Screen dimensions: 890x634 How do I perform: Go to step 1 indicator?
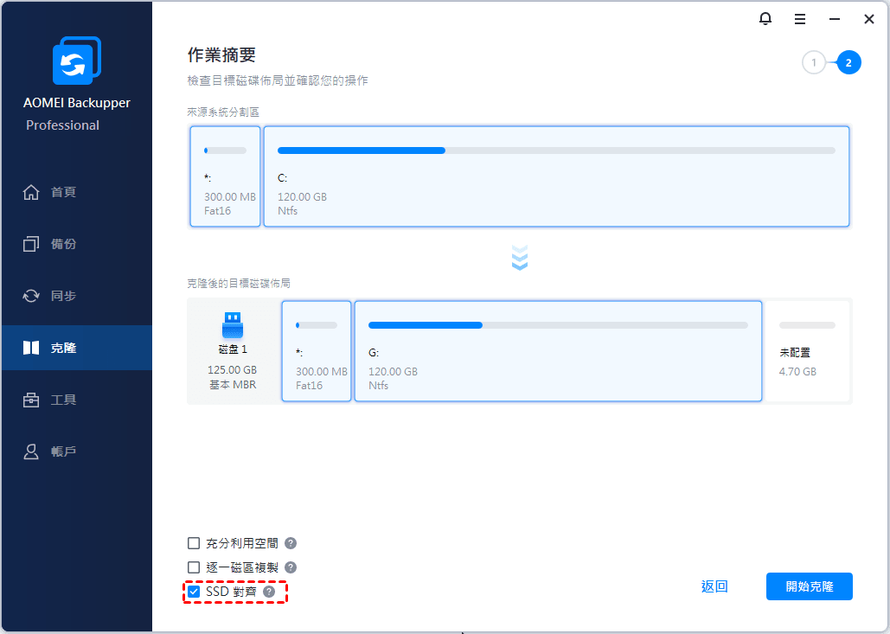pos(814,62)
